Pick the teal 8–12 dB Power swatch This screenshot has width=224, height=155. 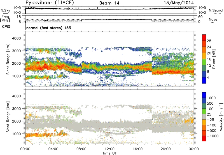tap(204, 68)
